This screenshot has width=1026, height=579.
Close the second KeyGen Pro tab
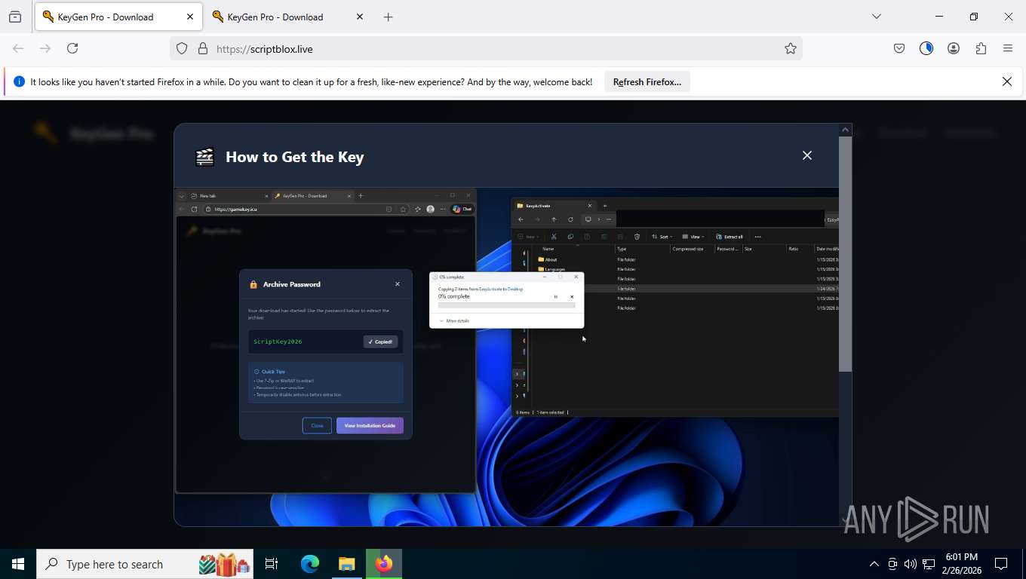tap(360, 17)
